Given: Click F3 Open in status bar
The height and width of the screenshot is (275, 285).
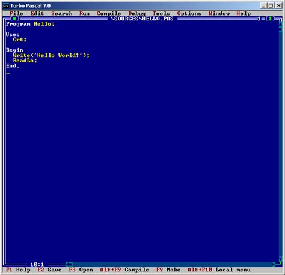Looking at the screenshot, I should (x=81, y=270).
